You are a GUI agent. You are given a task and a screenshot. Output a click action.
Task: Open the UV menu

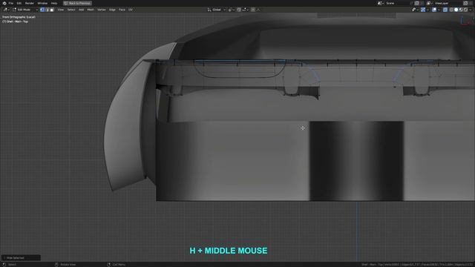(x=131, y=10)
